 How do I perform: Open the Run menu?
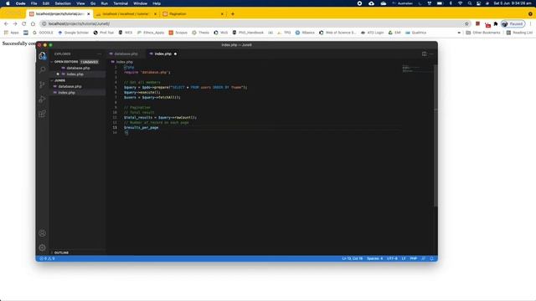(104, 3)
